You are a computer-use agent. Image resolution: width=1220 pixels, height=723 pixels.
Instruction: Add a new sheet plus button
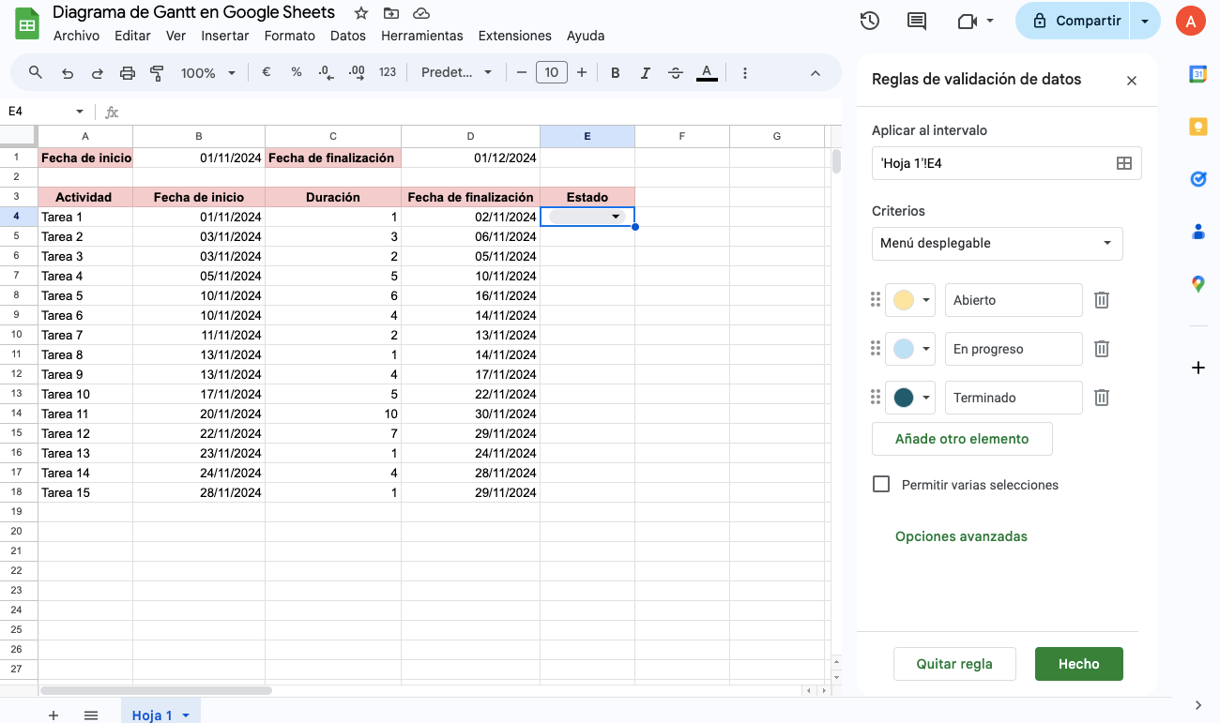pyautogui.click(x=53, y=715)
